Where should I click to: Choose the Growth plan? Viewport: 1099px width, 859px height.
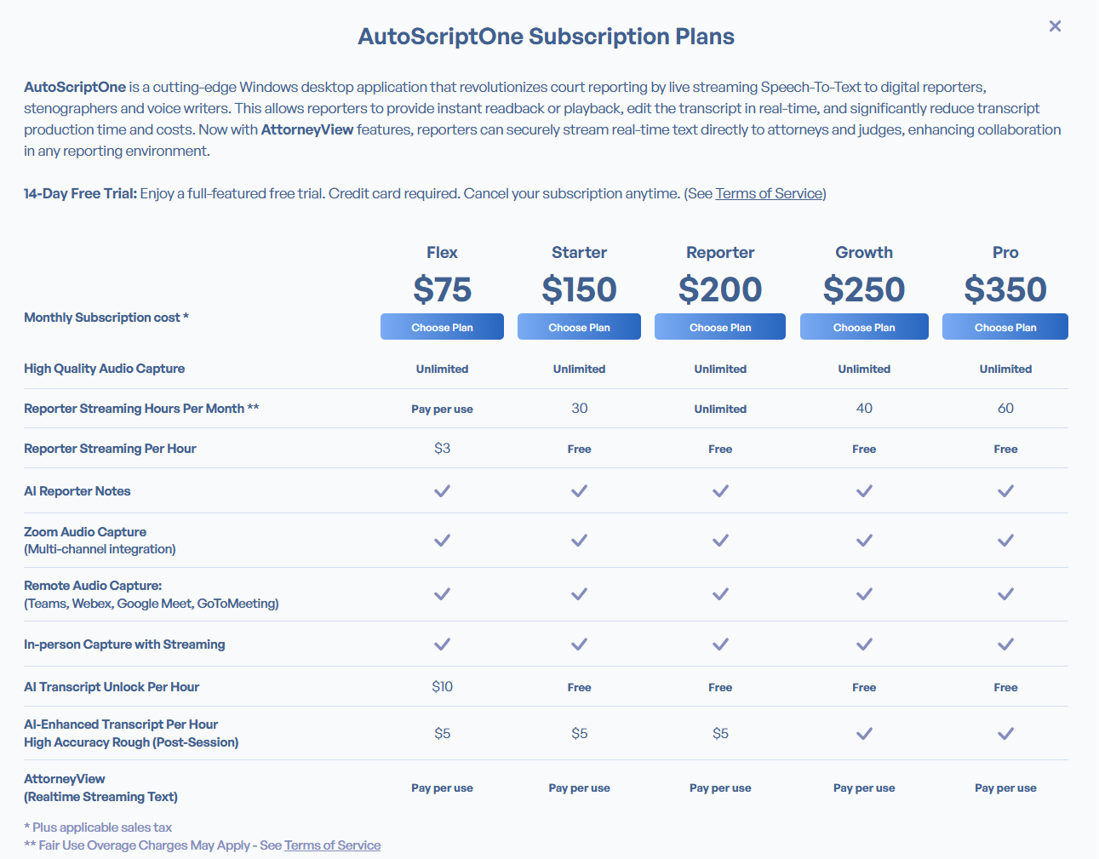pyautogui.click(x=864, y=326)
